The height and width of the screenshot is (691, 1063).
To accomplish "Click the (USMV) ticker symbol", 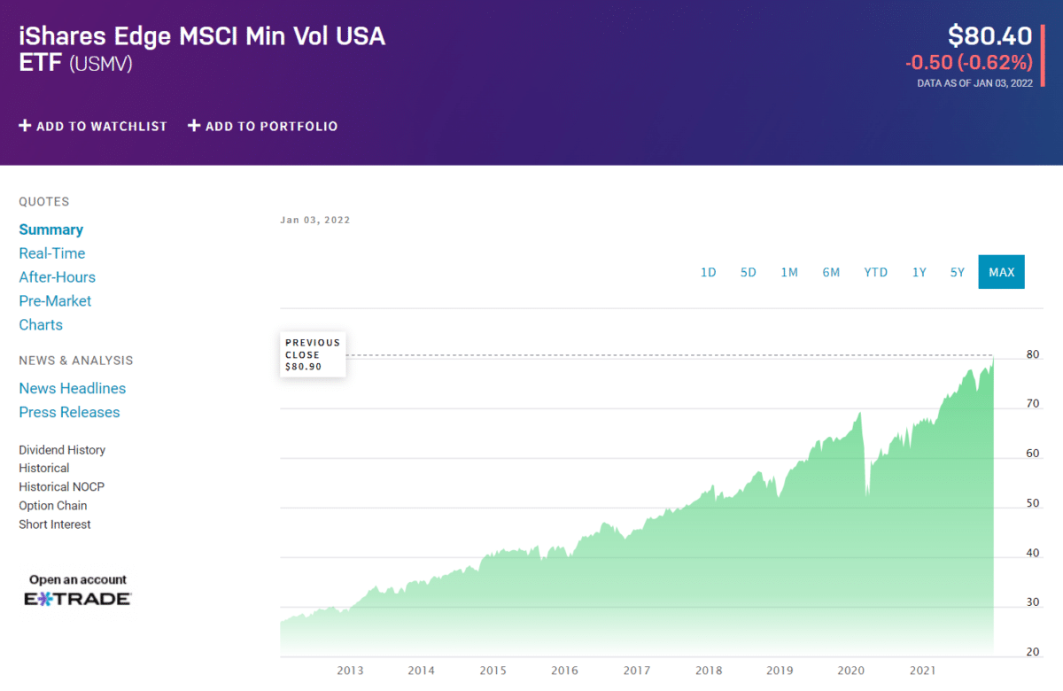I will click(x=100, y=64).
